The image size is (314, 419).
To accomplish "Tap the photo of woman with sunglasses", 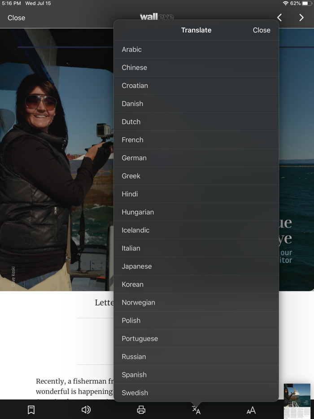I will click(x=57, y=160).
